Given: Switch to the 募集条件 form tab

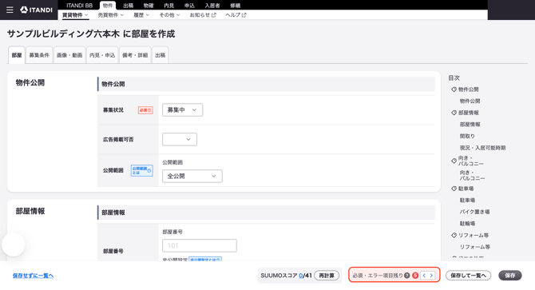Looking at the screenshot, I should click(39, 55).
